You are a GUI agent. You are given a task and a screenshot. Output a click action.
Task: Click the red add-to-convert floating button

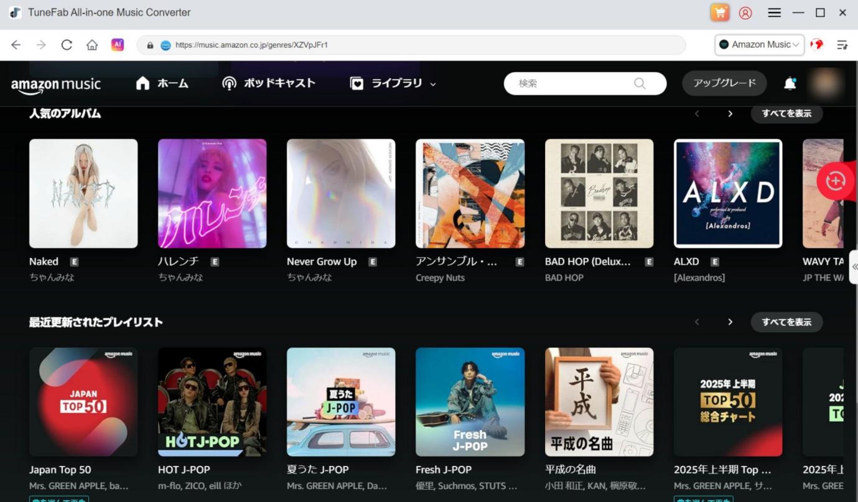click(x=835, y=181)
